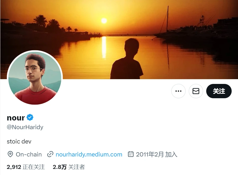
Task: View the 2.8万 关注者 followers list
Action: (69, 167)
